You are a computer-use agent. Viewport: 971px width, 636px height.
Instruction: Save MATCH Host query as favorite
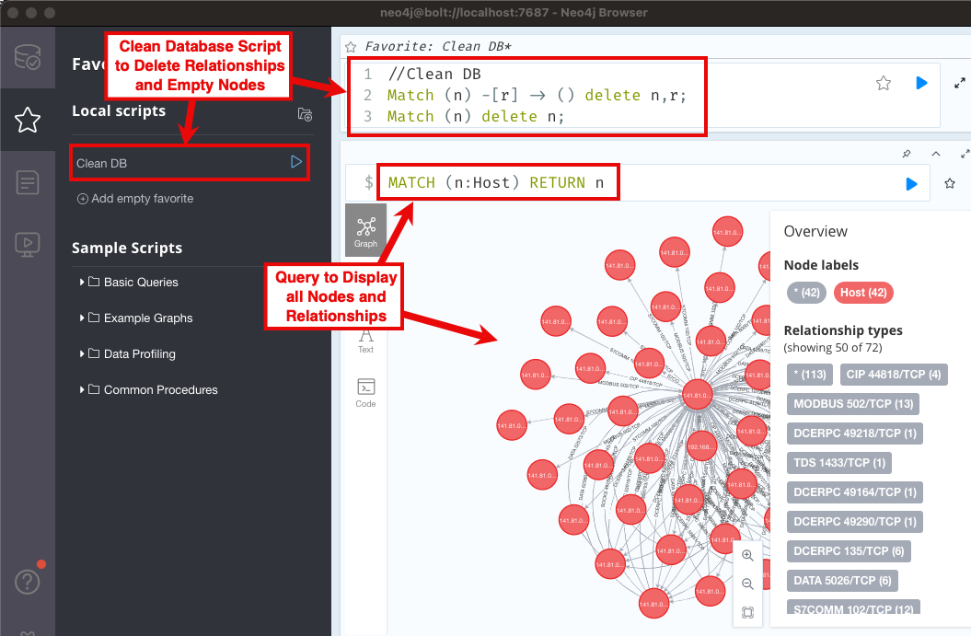coord(949,183)
